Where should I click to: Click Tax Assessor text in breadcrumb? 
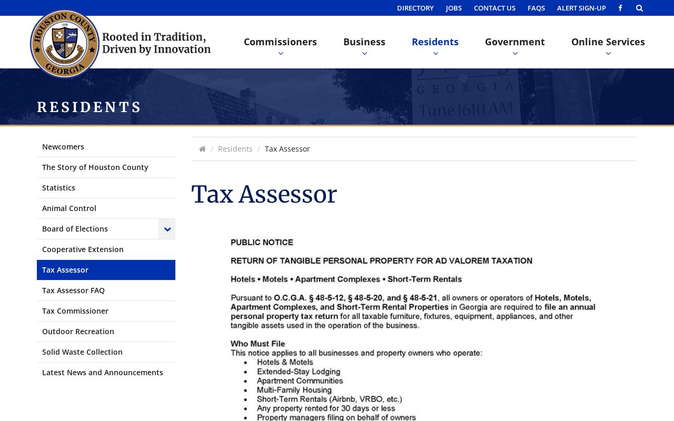tap(288, 149)
